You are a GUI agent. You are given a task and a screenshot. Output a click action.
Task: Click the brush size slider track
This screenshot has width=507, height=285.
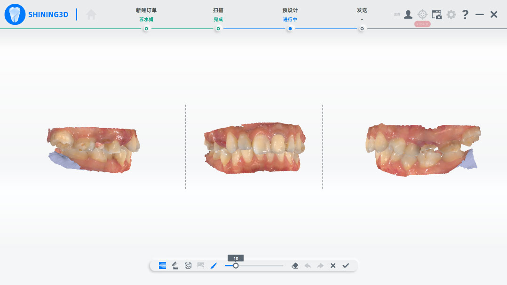(263, 266)
